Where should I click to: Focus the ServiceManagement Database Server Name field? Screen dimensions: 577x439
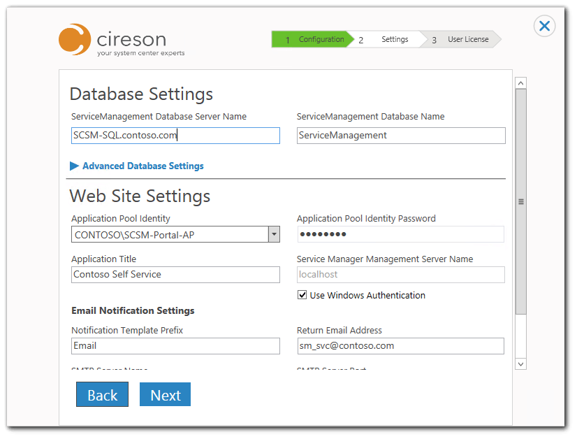pos(175,136)
